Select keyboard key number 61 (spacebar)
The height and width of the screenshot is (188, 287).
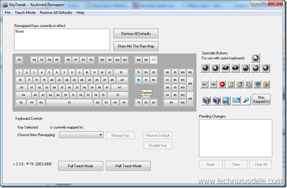[69, 103]
